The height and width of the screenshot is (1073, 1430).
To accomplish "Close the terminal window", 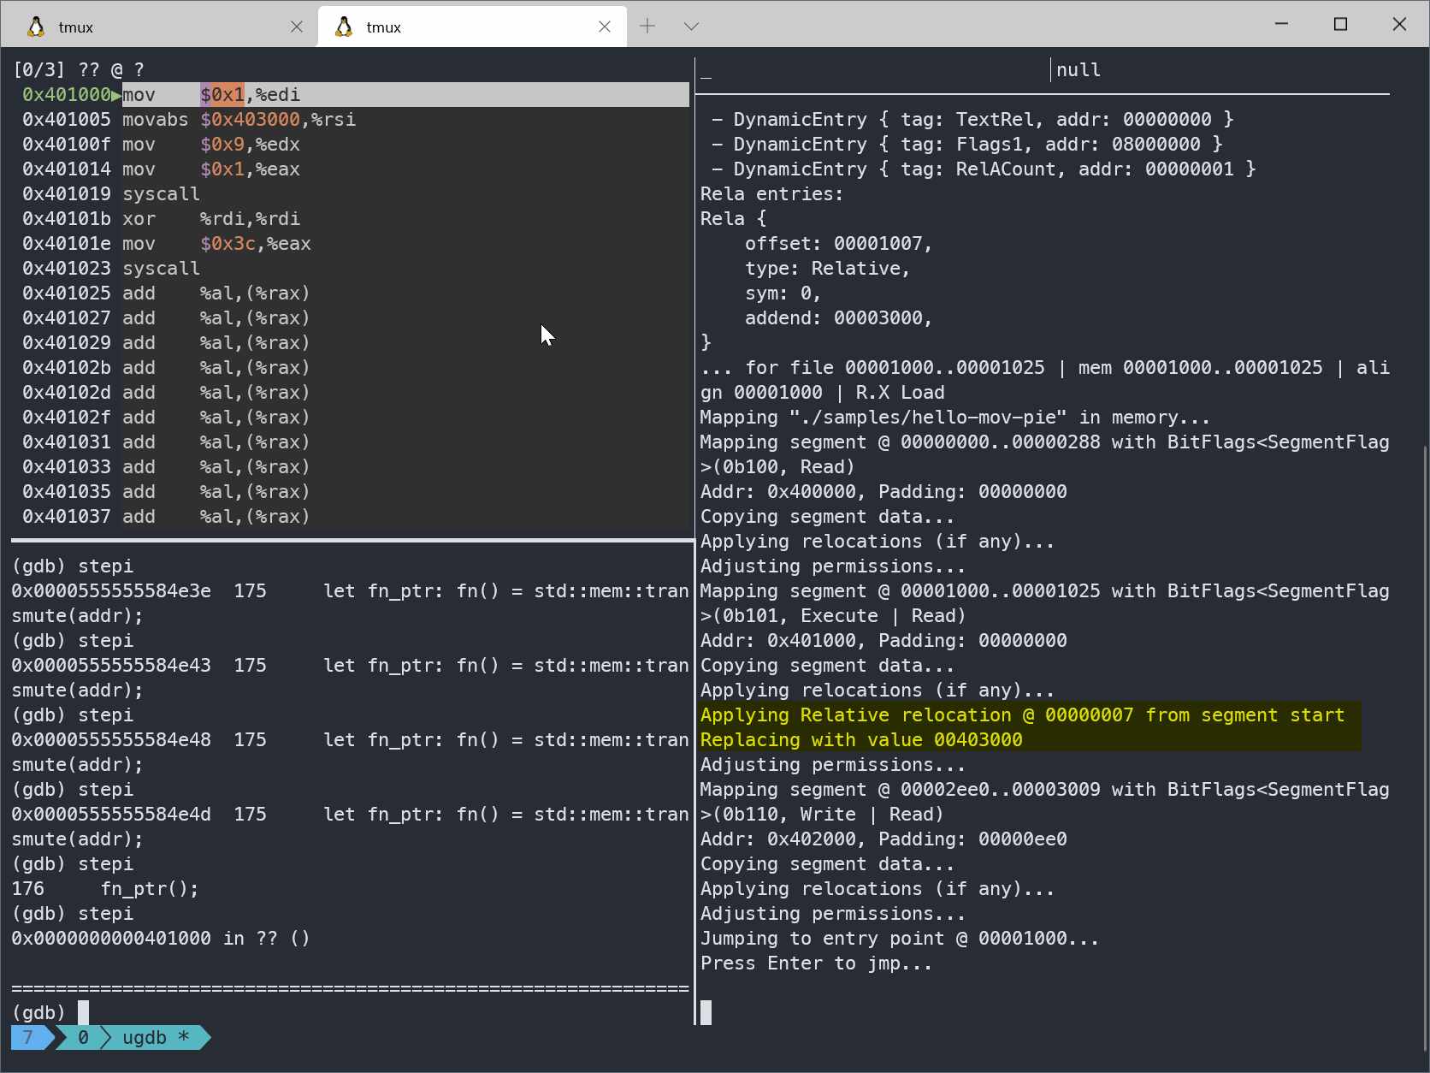I will tap(1399, 24).
